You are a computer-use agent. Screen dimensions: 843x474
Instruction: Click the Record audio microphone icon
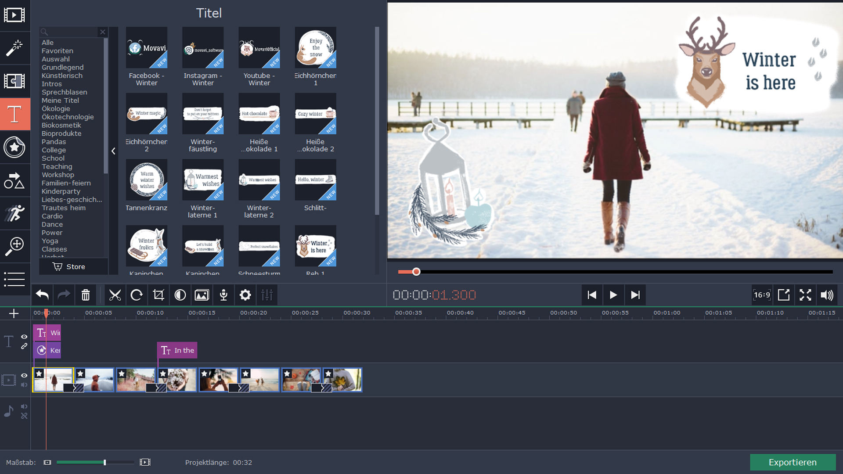[x=223, y=295]
